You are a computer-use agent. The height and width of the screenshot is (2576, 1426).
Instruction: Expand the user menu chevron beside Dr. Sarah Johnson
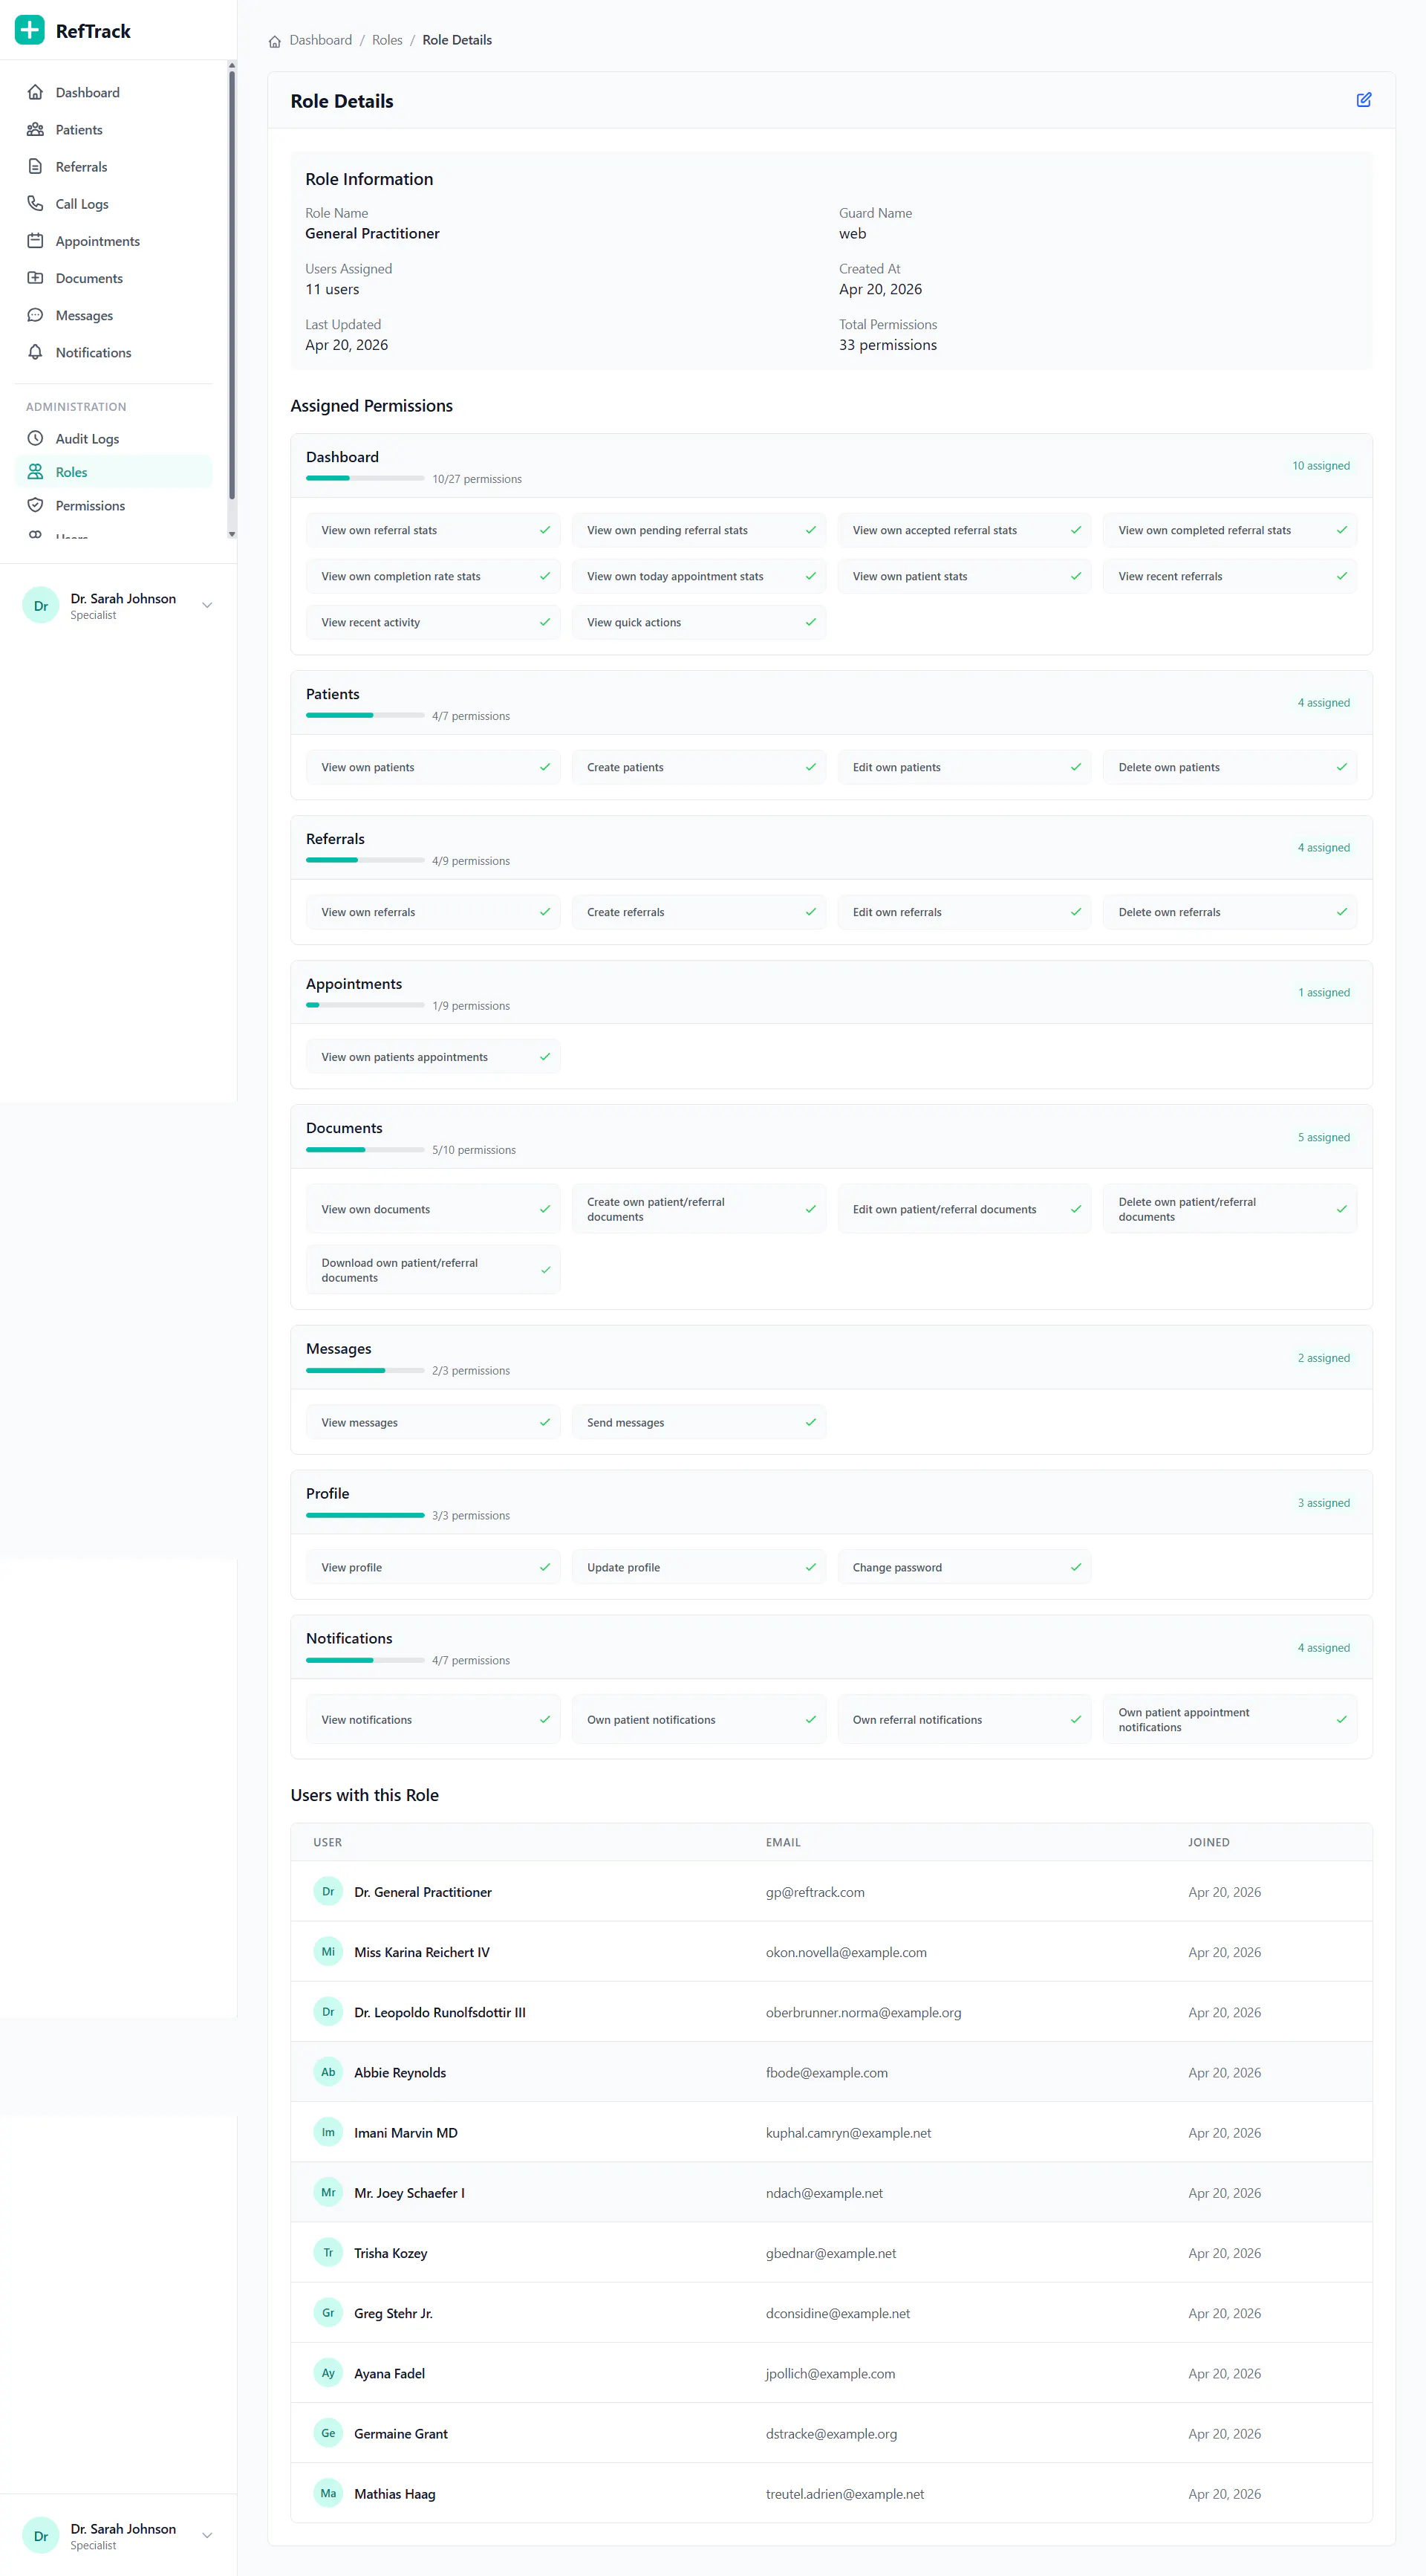pyautogui.click(x=207, y=605)
